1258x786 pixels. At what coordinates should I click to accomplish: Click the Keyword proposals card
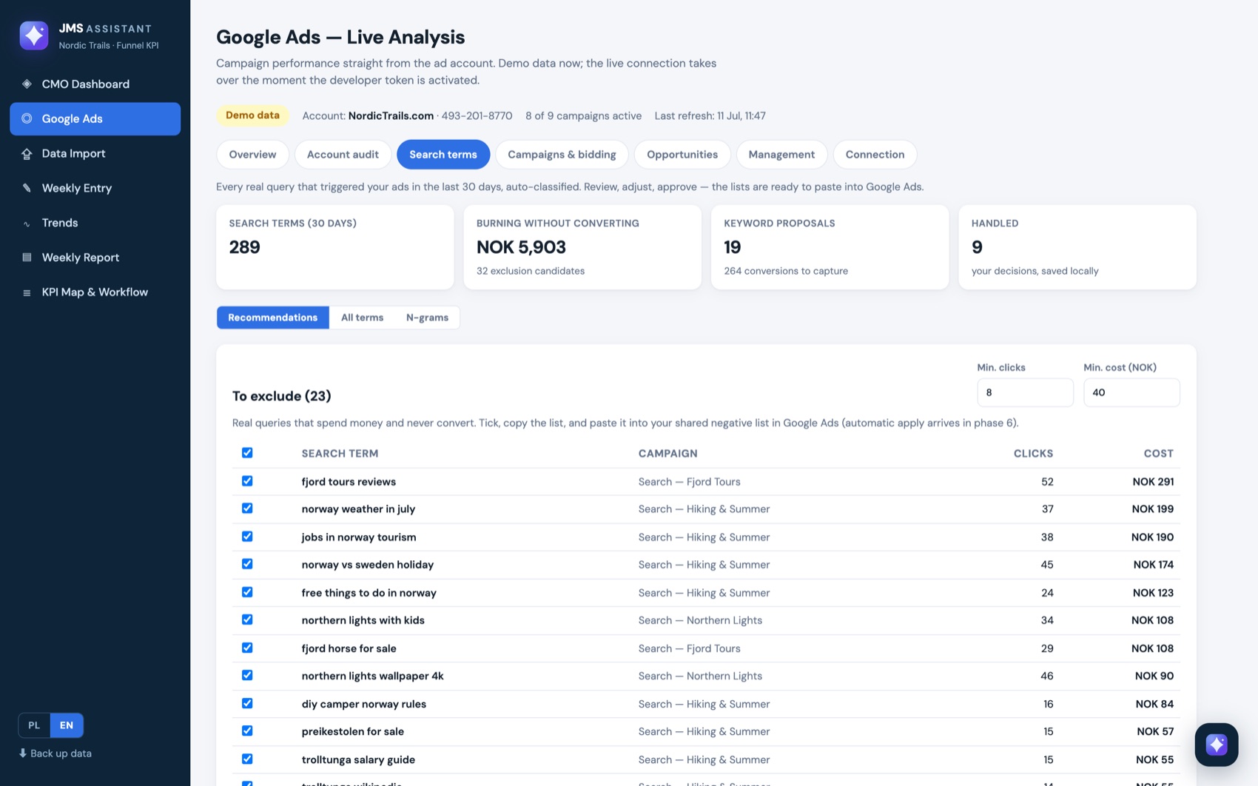pos(830,247)
